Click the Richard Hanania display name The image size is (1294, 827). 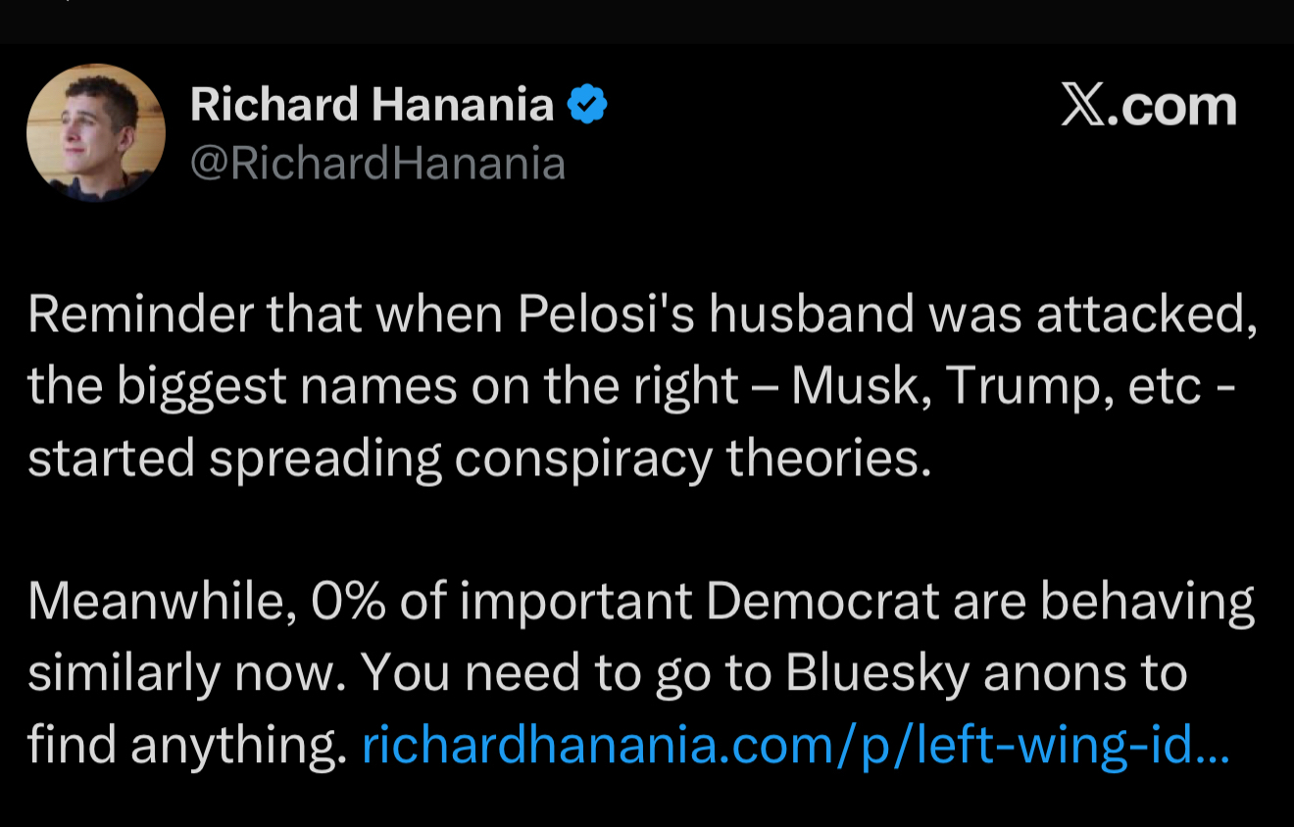tap(372, 105)
